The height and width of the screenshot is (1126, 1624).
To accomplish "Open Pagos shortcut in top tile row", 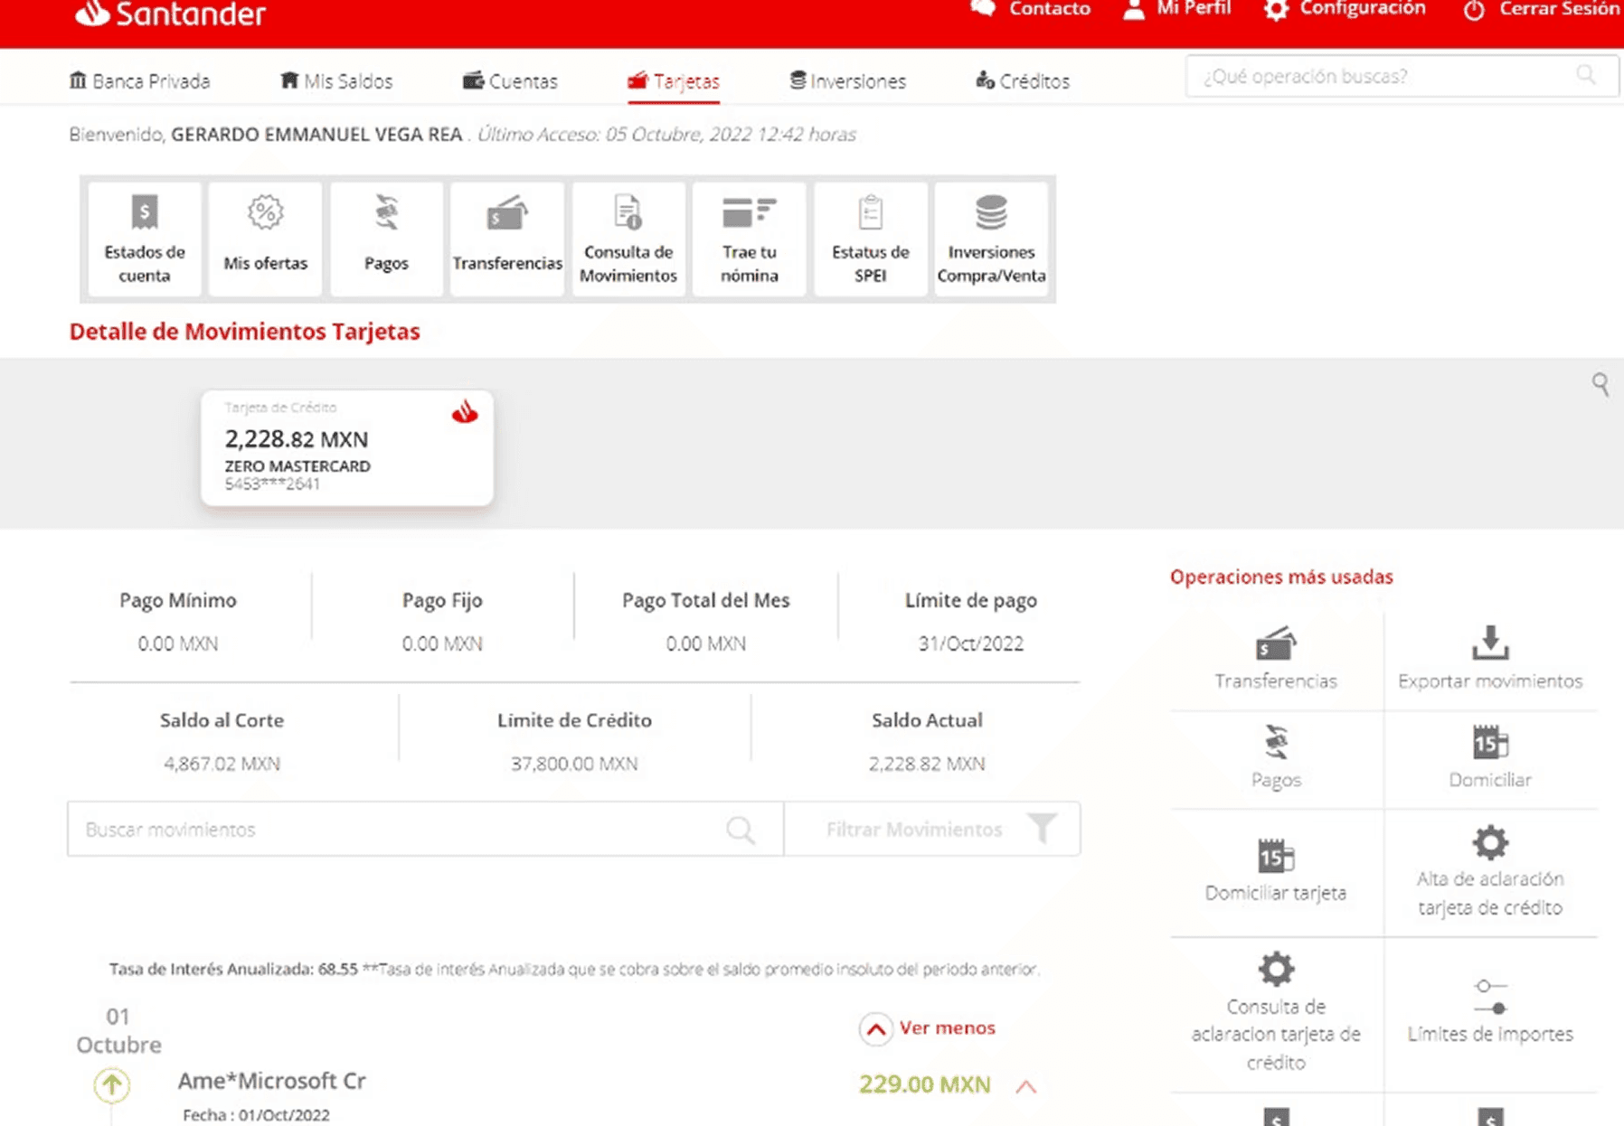I will [386, 239].
